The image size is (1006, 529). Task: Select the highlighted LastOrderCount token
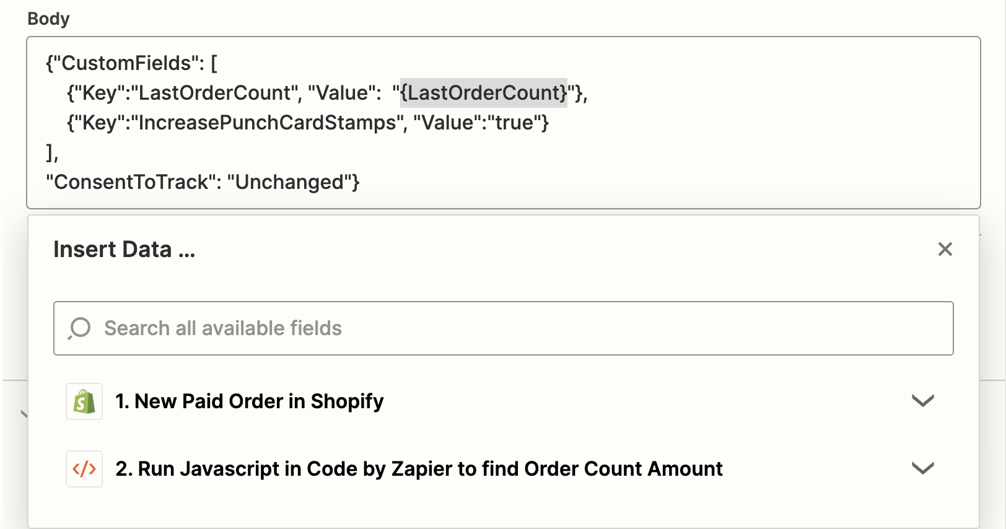pos(484,93)
